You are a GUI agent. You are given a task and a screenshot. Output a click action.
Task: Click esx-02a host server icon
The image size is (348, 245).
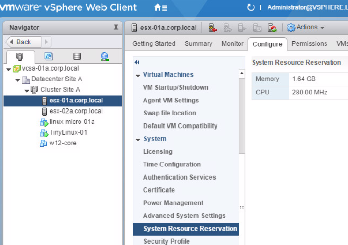tap(44, 111)
